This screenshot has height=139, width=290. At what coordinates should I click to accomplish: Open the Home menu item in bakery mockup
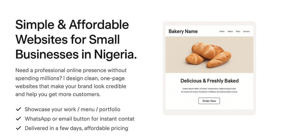click(222, 31)
